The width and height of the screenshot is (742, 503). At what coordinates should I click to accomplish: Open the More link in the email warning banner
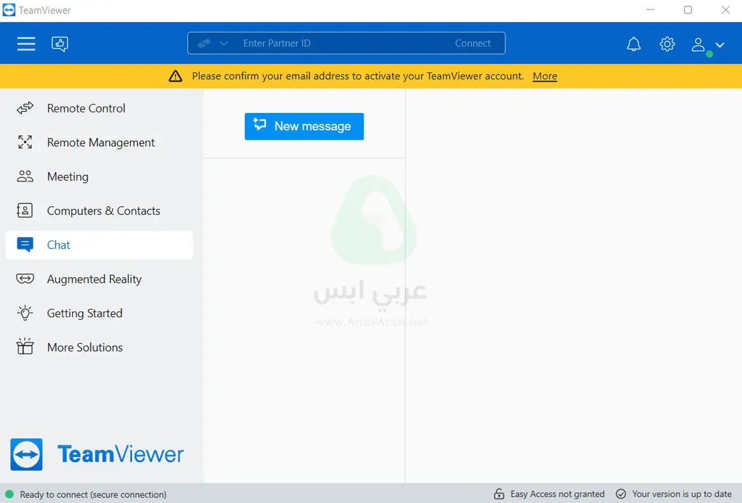(x=544, y=75)
